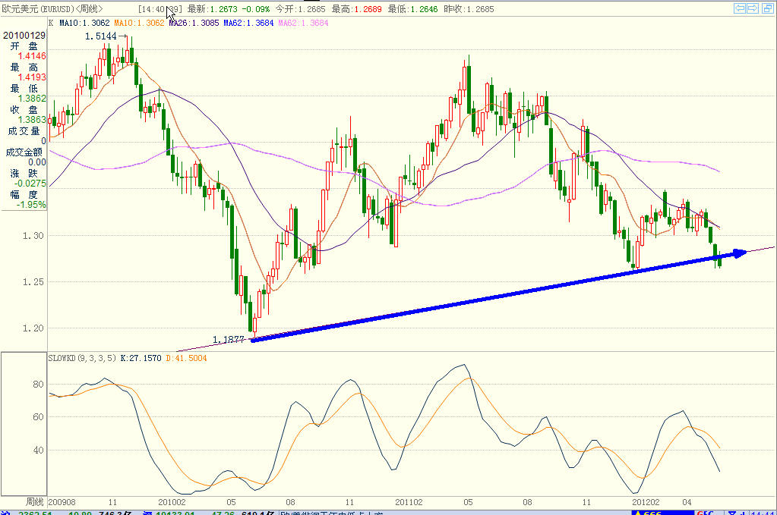
Task: Click the 201002 date axis label
Action: pos(172,502)
